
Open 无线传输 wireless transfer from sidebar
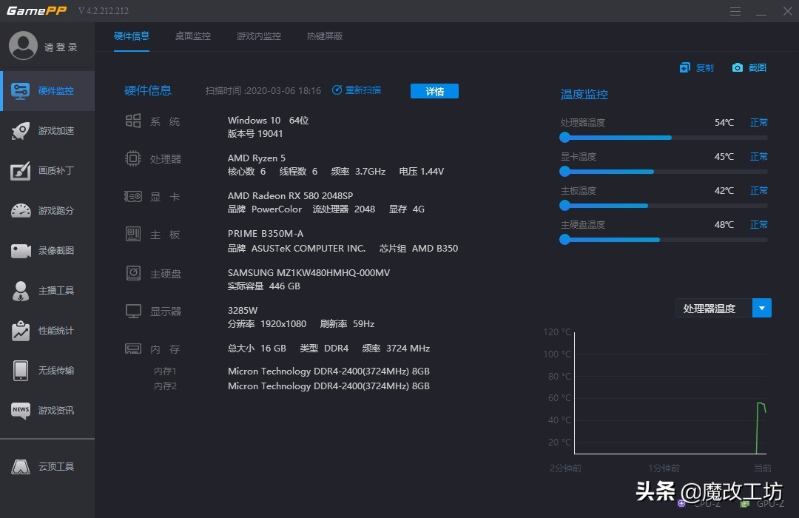click(47, 371)
